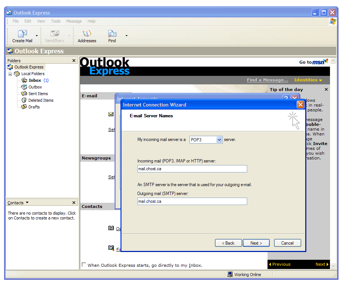Viewport: 344px width, 289px height.
Task: Close the Contacts pane
Action: pos(74,203)
